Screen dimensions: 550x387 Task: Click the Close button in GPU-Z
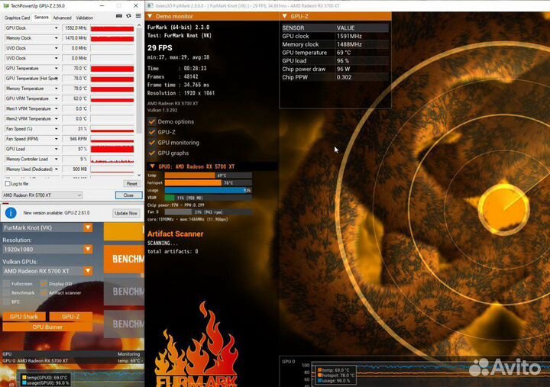point(128,195)
